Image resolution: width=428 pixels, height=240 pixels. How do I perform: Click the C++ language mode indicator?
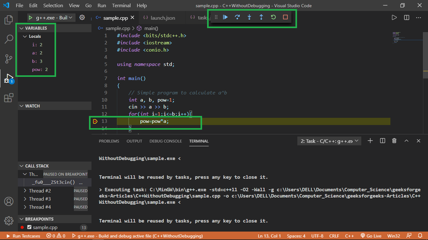click(x=349, y=236)
